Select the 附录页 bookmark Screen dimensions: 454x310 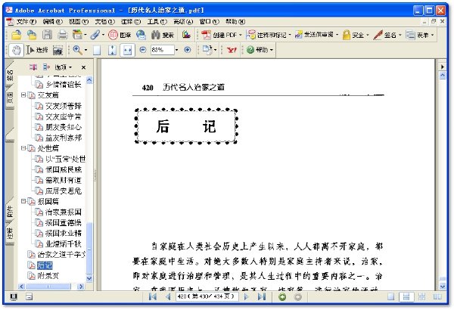(x=48, y=276)
